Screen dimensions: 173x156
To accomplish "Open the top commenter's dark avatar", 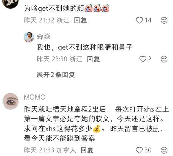I will 11,3.
